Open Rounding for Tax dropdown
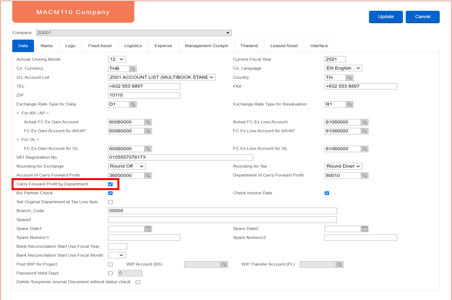The width and height of the screenshot is (452, 300). click(343, 166)
